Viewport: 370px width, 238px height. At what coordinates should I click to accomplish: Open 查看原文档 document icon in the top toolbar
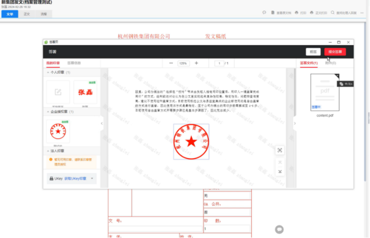[x=273, y=13]
